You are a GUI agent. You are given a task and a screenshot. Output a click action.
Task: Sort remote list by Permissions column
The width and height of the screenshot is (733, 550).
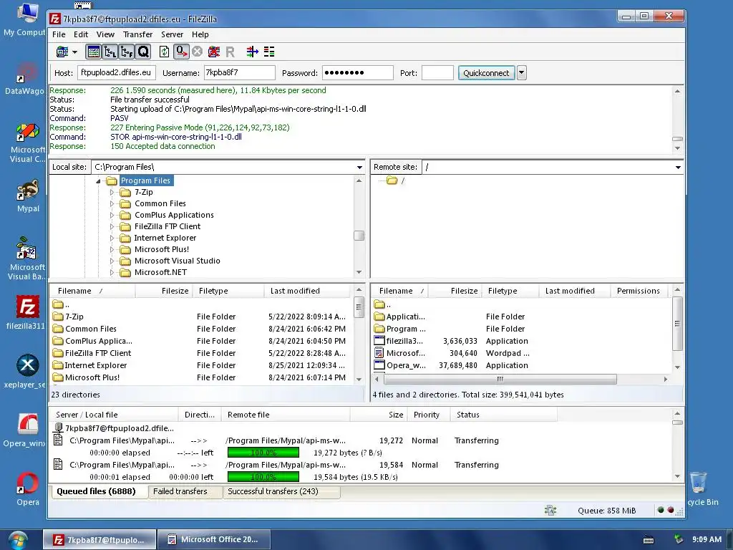(x=639, y=291)
